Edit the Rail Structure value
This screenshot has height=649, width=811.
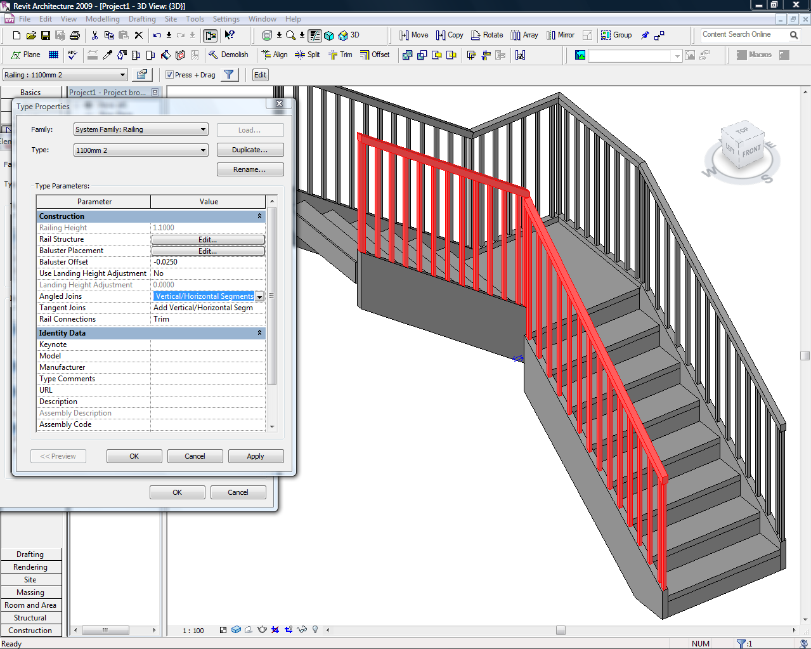tap(207, 239)
